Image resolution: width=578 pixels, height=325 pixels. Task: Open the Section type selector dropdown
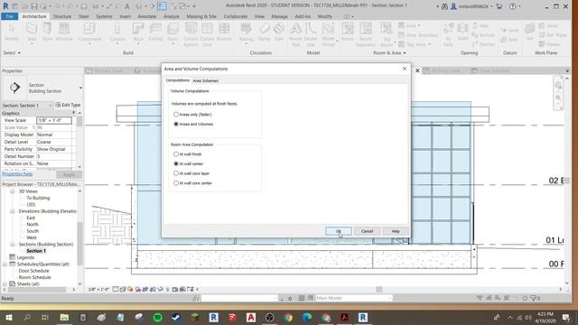pos(80,88)
